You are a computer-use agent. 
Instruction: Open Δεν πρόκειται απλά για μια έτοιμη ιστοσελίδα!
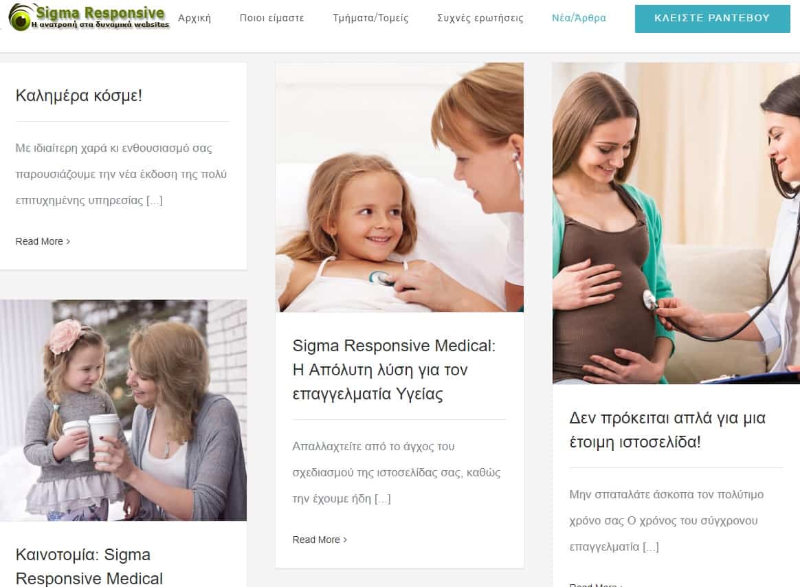pyautogui.click(x=667, y=430)
